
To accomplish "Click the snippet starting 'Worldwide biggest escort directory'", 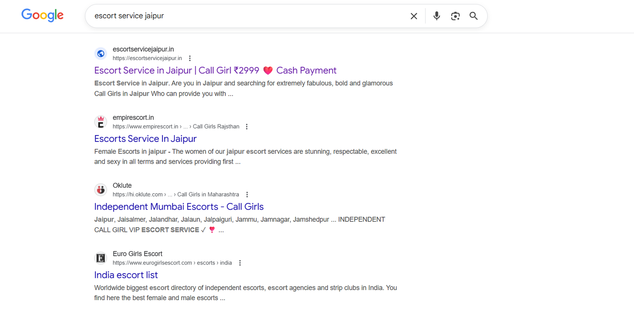I will click(x=246, y=293).
